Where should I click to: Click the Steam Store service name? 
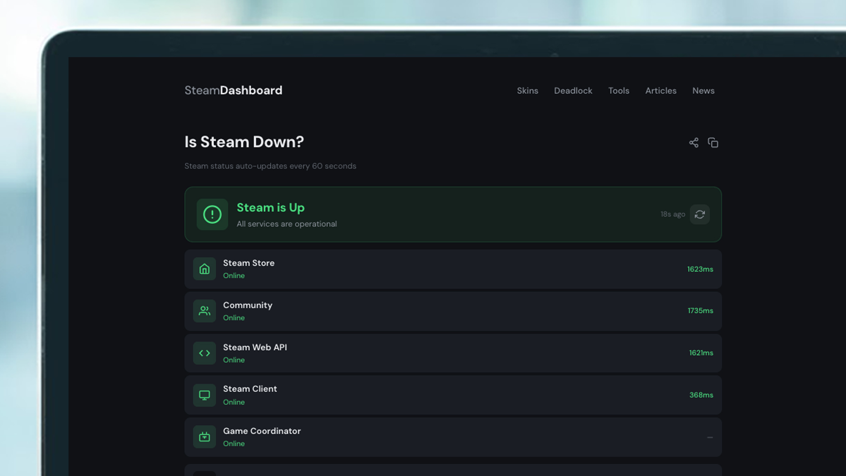pyautogui.click(x=249, y=263)
